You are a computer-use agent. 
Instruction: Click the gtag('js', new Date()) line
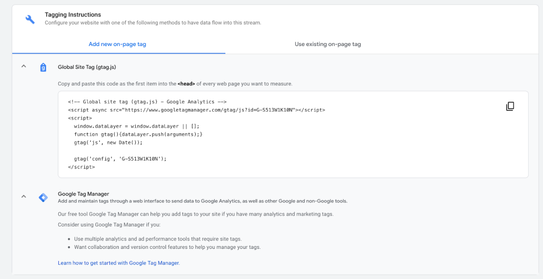tap(108, 142)
